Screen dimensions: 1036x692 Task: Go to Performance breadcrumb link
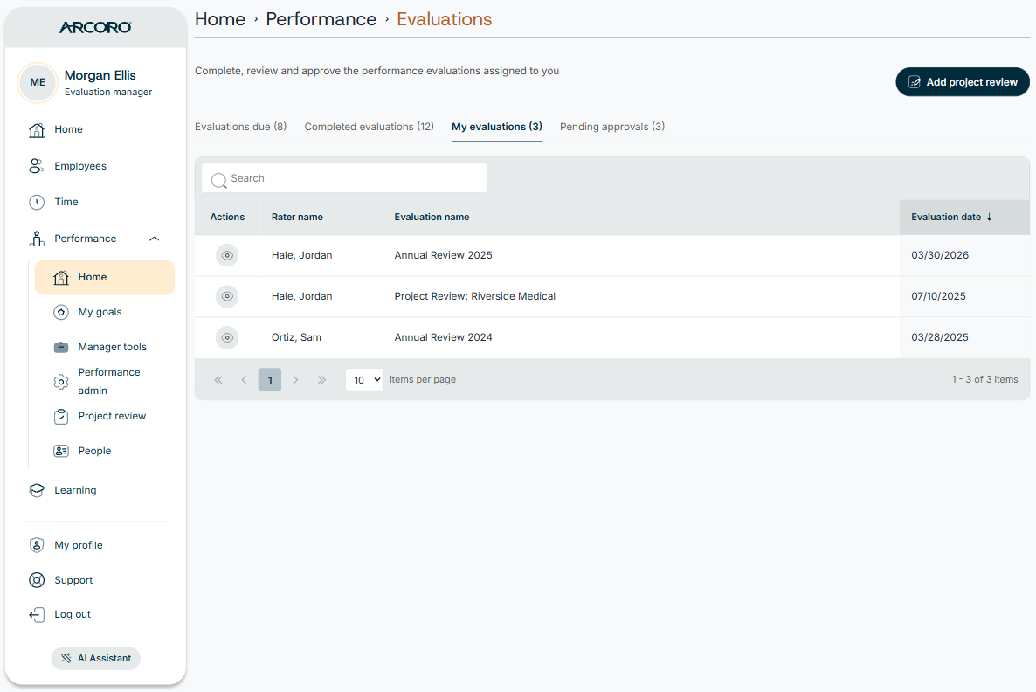coord(321,19)
